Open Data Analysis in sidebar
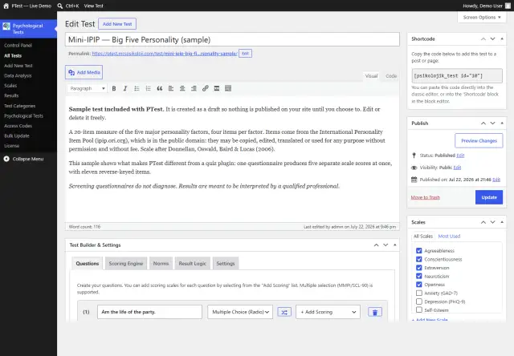 point(18,75)
